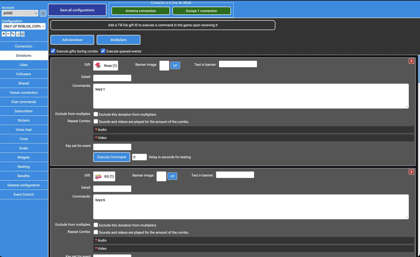Click the refresh configuration icon
Image resolution: width=420 pixels, height=257 pixels.
23,34
